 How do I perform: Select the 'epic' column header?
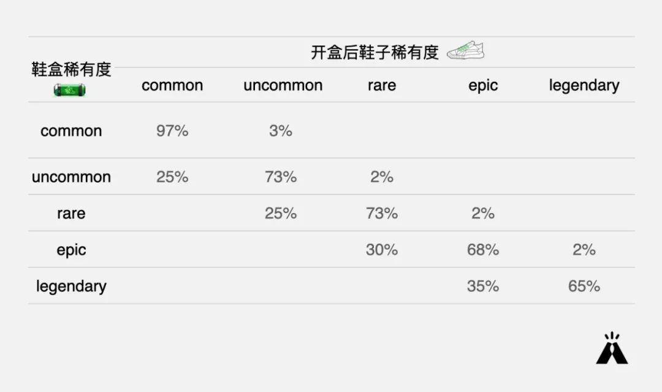pyautogui.click(x=483, y=86)
